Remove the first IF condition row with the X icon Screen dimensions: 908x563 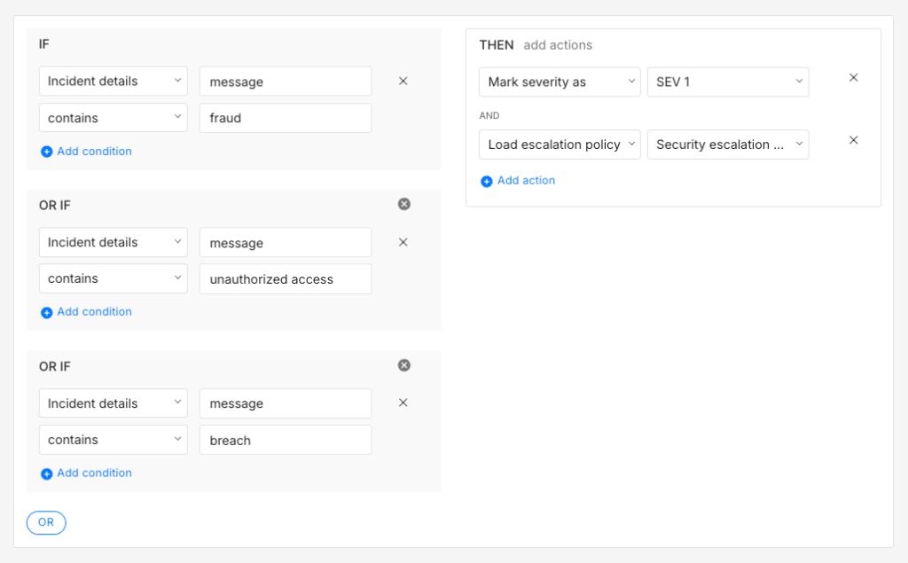pos(403,81)
